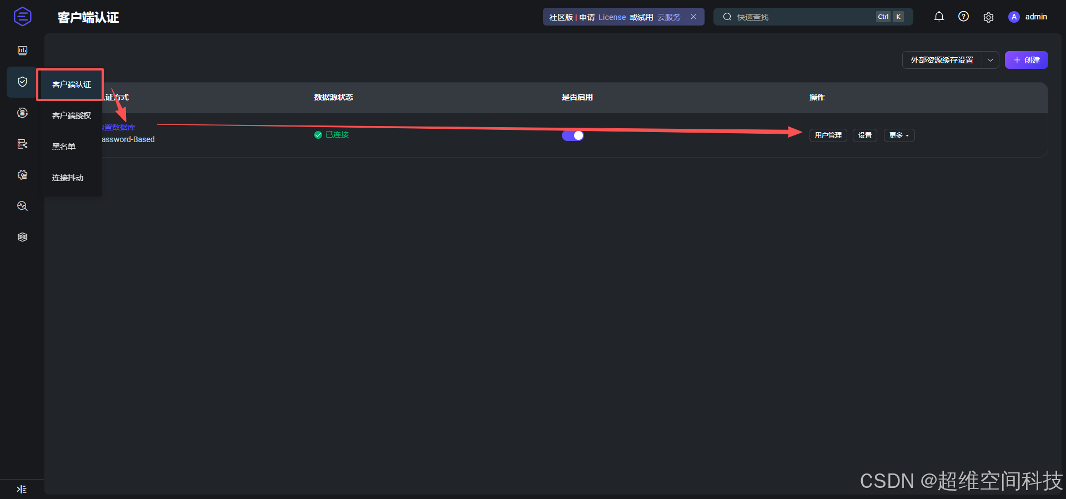Disable the built-in database authenticator switch
The image size is (1066, 499).
(x=572, y=135)
